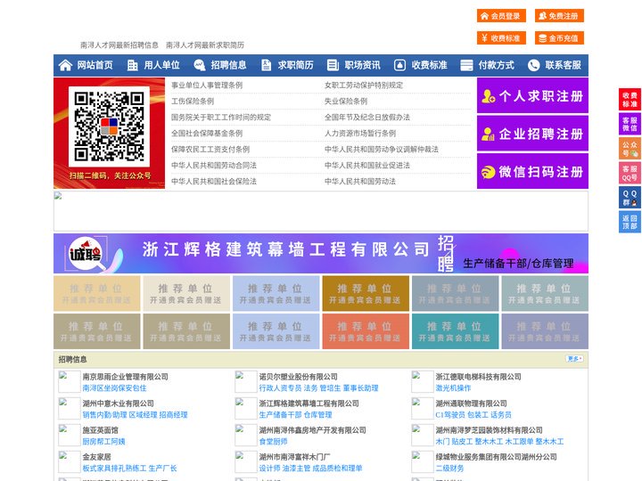The height and width of the screenshot is (481, 642).
Task: Click 浙江辉格建筑幕墙工程有限公司 banner
Action: click(321, 253)
